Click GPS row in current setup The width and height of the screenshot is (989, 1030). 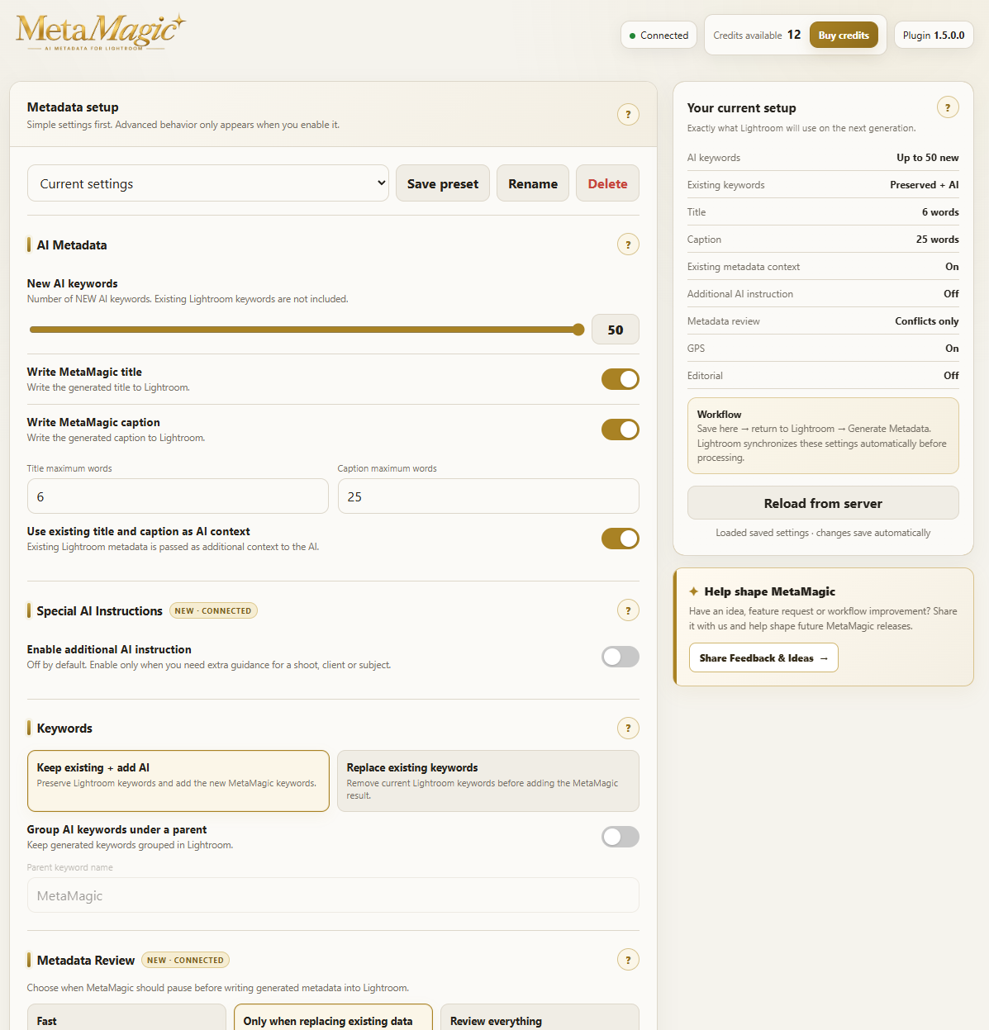tap(823, 349)
